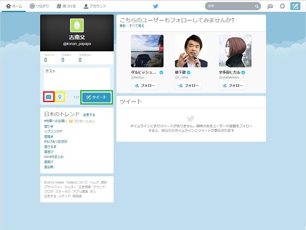Open direct messages envelope icon
This screenshot has width=306, height=230.
pyautogui.click(x=270, y=7)
